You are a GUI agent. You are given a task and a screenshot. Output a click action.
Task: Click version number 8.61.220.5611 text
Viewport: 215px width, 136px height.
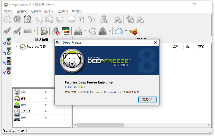pos(75,87)
